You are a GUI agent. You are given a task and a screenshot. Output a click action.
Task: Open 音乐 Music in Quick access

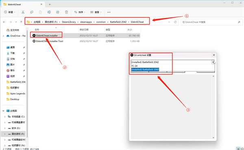tap(11, 70)
